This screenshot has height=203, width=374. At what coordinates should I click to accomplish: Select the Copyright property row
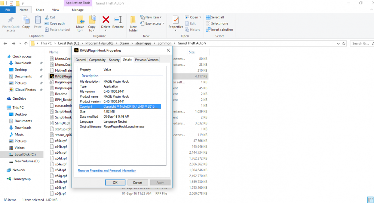120,107
